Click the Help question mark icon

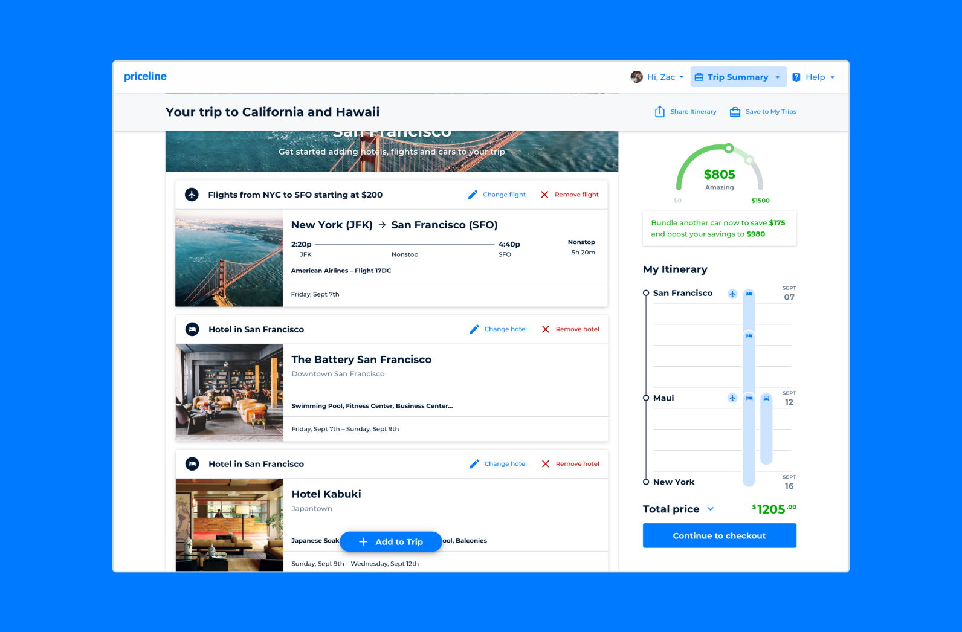click(796, 77)
